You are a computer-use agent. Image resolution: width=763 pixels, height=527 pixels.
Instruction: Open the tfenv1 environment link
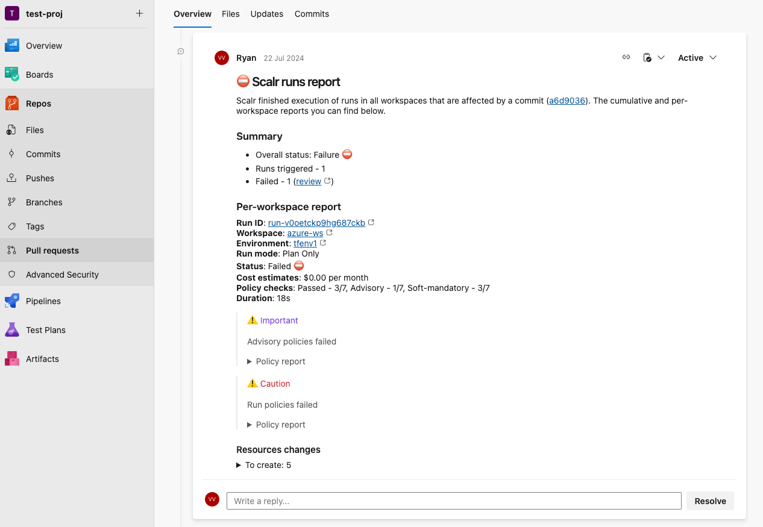tap(305, 243)
